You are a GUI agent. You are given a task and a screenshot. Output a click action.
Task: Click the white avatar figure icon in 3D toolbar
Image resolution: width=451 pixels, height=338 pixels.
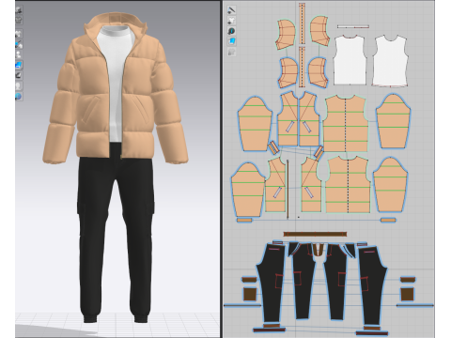[19, 54]
